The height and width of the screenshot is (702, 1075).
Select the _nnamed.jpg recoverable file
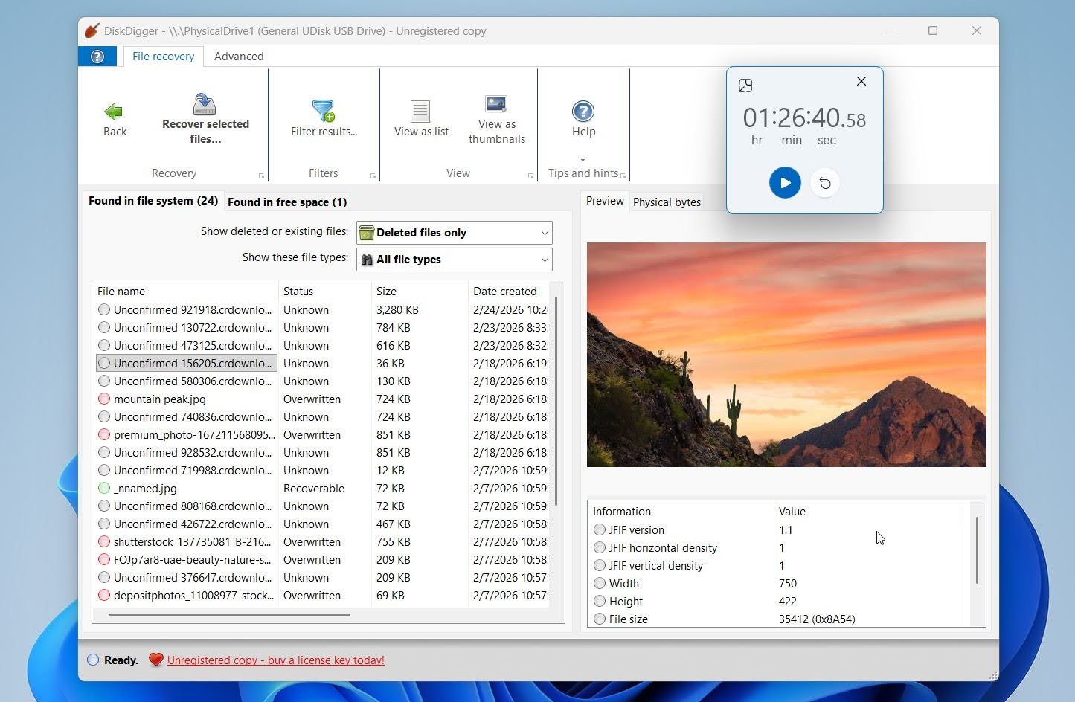pyautogui.click(x=323, y=489)
